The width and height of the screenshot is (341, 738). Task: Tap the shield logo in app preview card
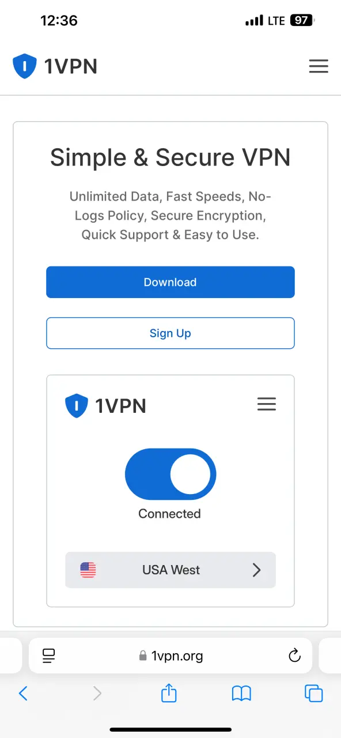pos(77,405)
